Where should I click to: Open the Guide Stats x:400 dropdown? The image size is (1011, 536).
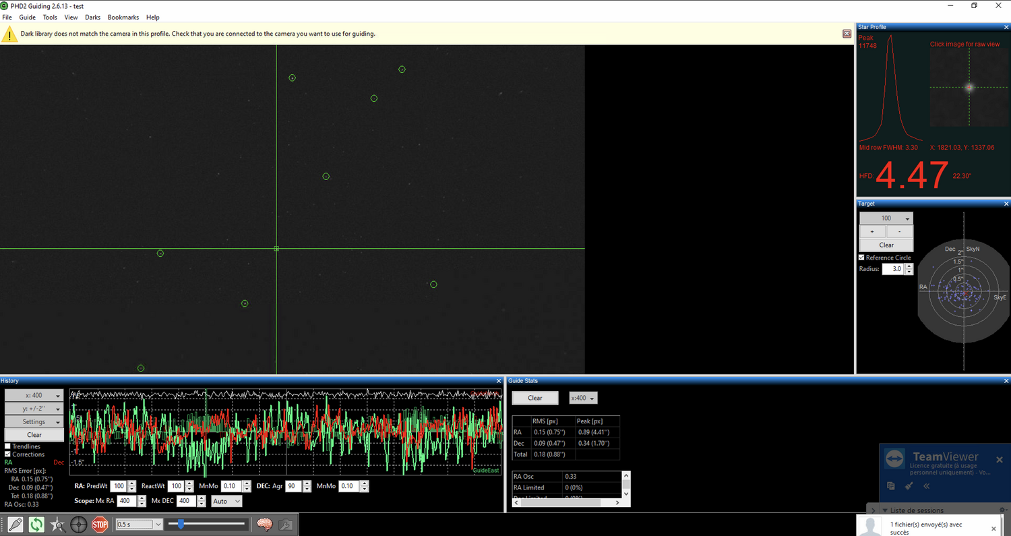pos(583,398)
